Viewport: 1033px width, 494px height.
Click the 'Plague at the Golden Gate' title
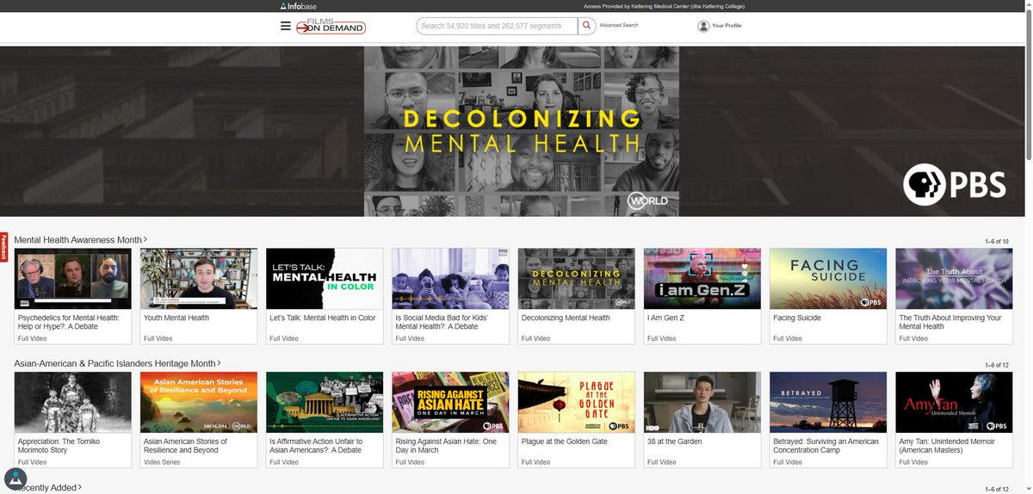pos(565,442)
